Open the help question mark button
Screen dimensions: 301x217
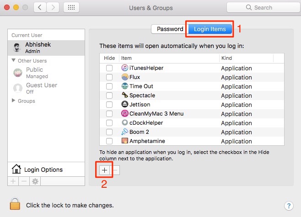click(x=289, y=206)
